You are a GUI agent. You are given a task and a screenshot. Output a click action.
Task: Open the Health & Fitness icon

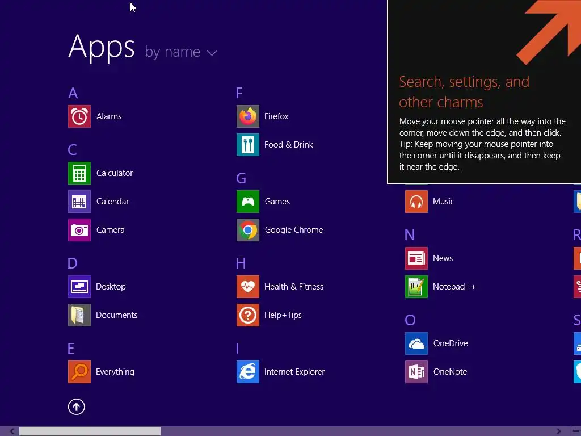coord(248,287)
